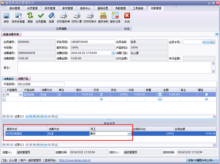Delete a record in the product grid navigator
Viewport: 220px width, 164px height.
pos(42,116)
